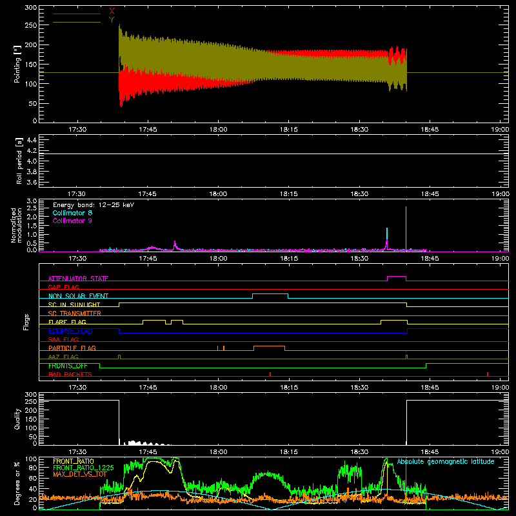
Task: Click the BAD_PACKETS tick near 18:57
Action: pyautogui.click(x=488, y=374)
